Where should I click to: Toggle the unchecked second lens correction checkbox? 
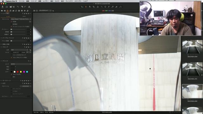11,24
